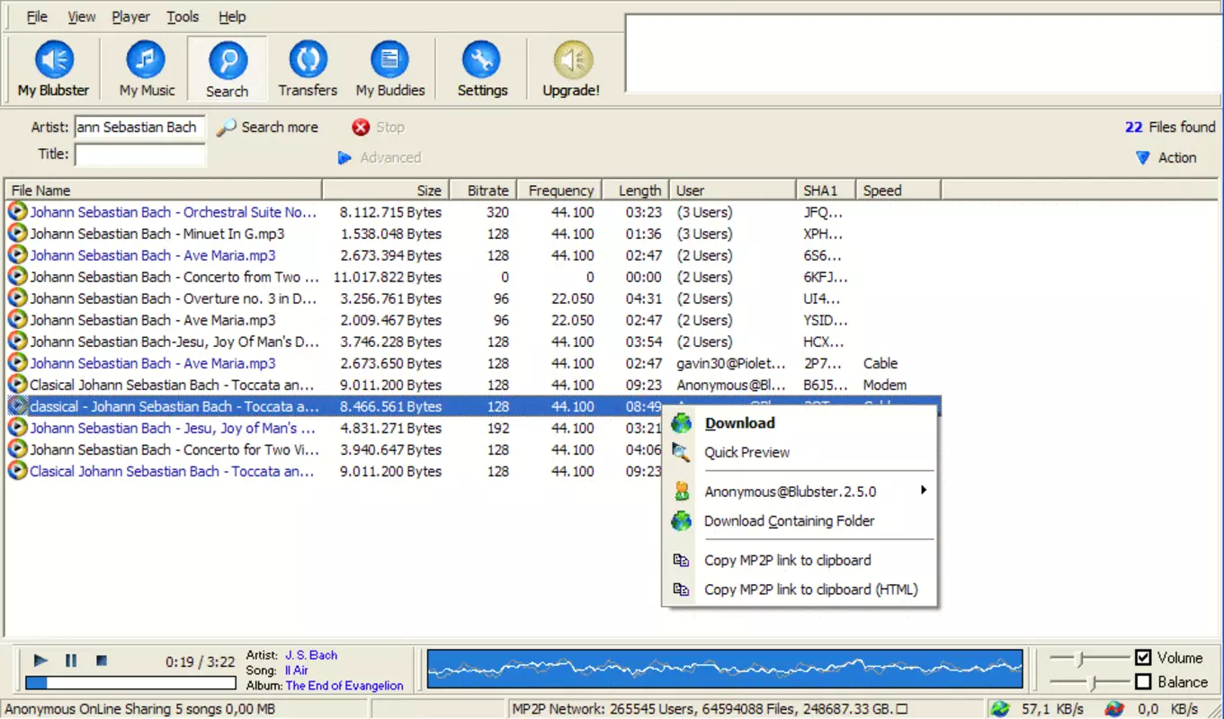Sort results by the File Name column

coord(164,191)
